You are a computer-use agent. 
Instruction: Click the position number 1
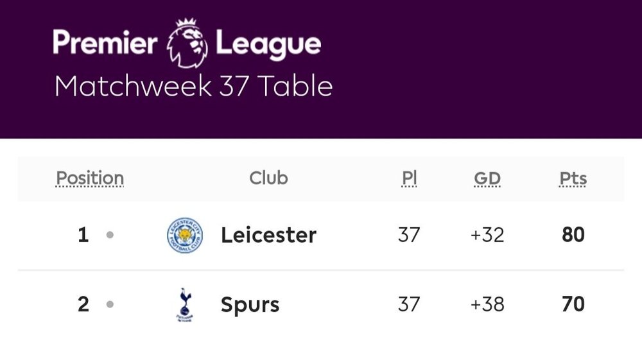tap(83, 235)
